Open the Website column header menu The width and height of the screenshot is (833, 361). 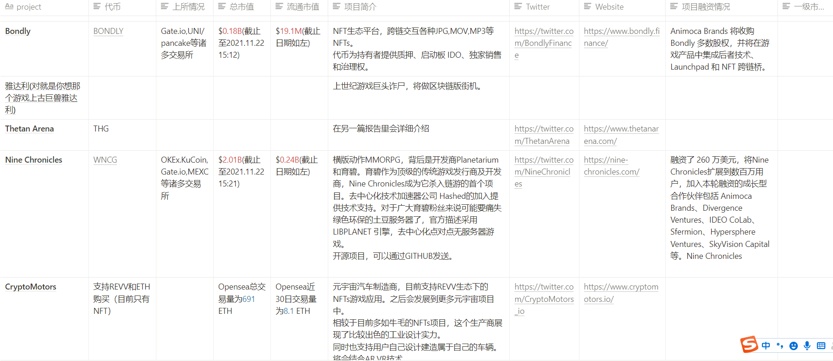click(x=622, y=7)
